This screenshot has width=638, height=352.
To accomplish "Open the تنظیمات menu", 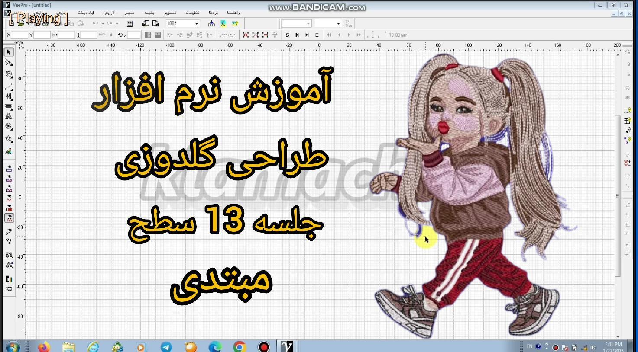I will coord(192,13).
